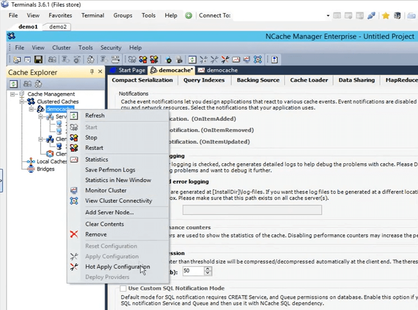The height and width of the screenshot is (310, 418).
Task: Increase the compression threshold spinner value
Action: click(208, 269)
